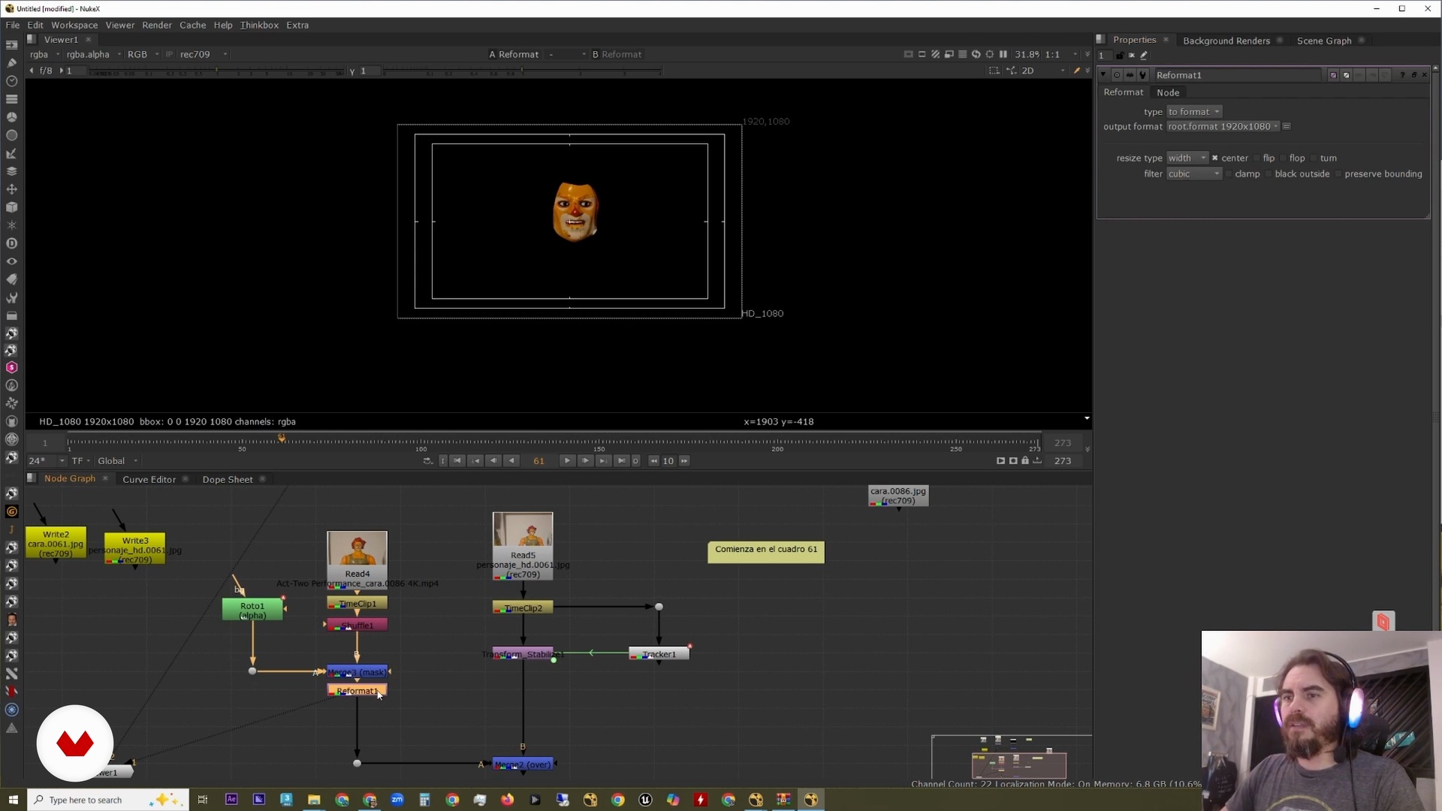Open the filter cubic dropdown
The width and height of the screenshot is (1442, 811).
1193,174
